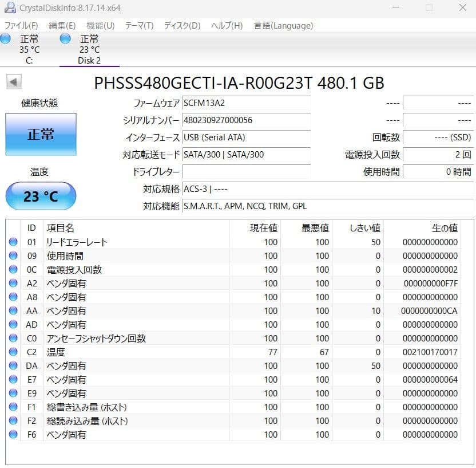
Task: Click the 対応機能 field with S.M.A.R.T., APM
Action: coord(328,206)
